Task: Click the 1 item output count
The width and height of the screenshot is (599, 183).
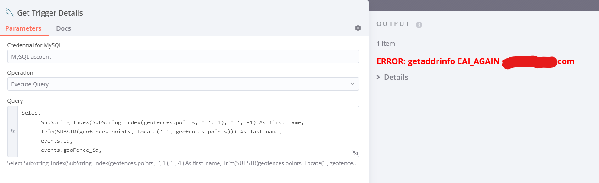Action: click(386, 44)
